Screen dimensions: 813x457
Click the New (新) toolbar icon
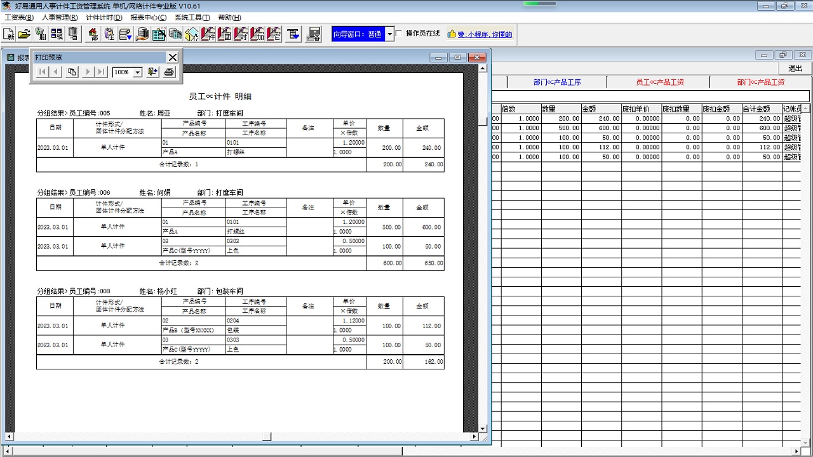coord(9,34)
